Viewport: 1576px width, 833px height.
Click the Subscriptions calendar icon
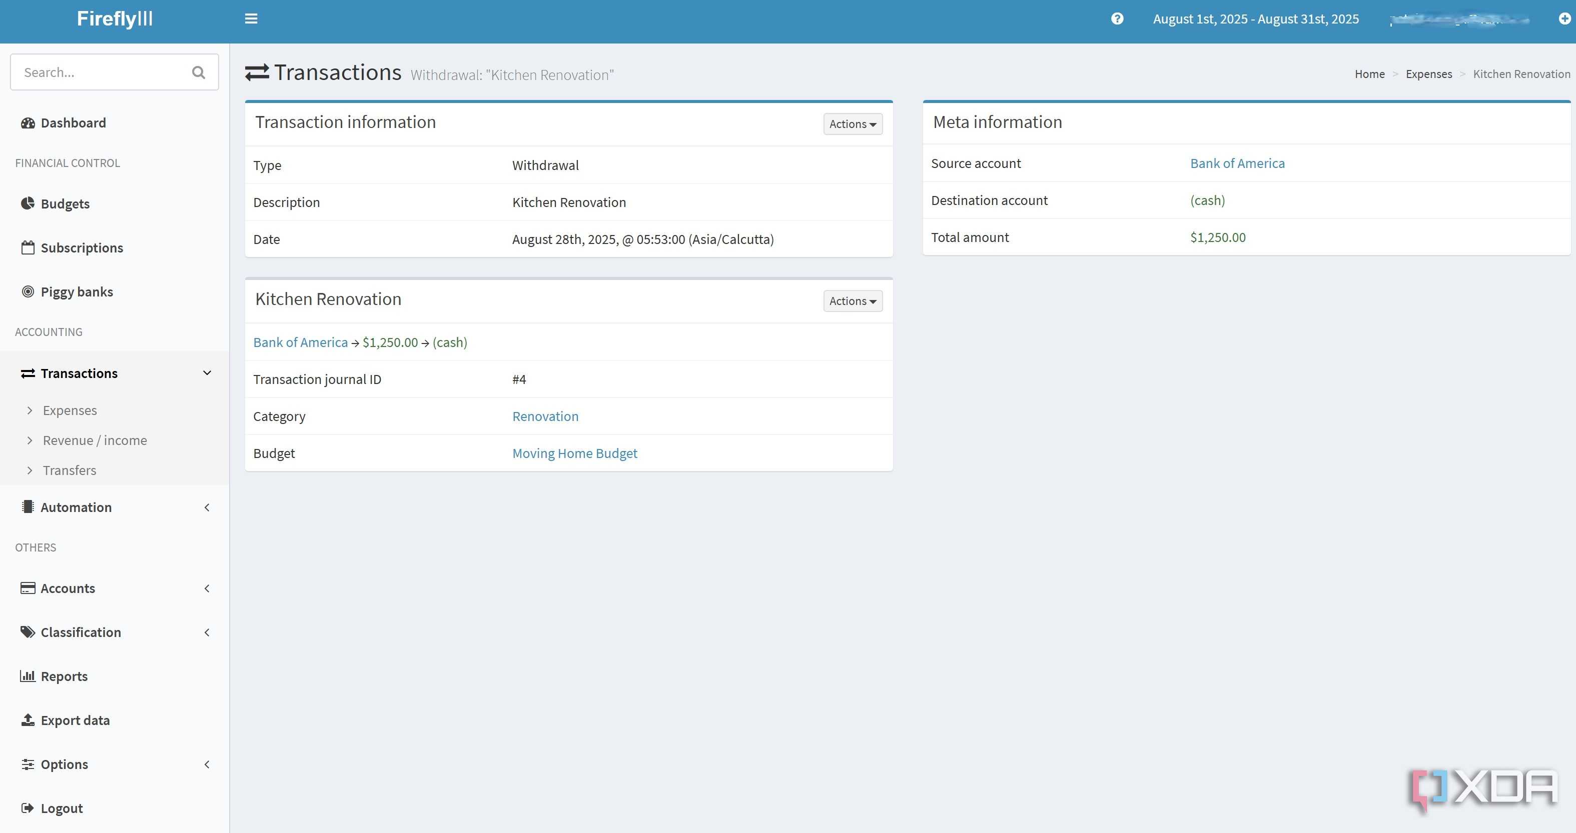click(x=28, y=247)
